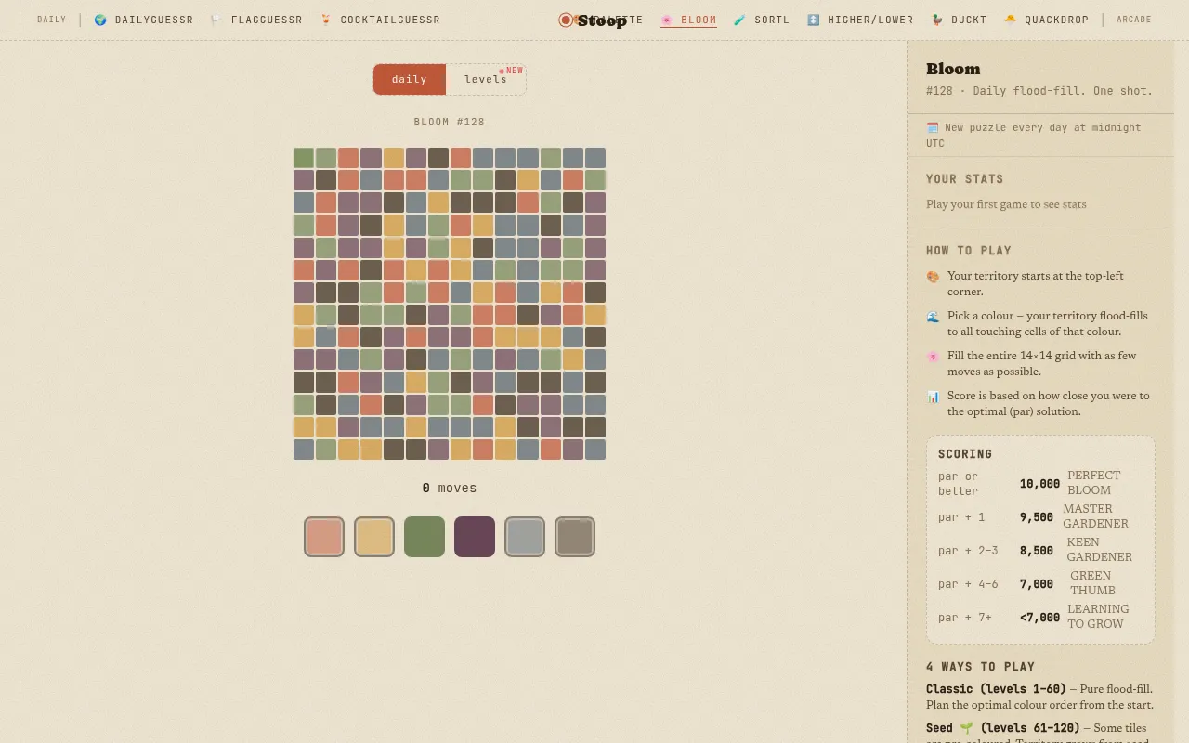This screenshot has height=743, width=1189.
Task: Pick the plum purple colour swatch
Action: 475,537
